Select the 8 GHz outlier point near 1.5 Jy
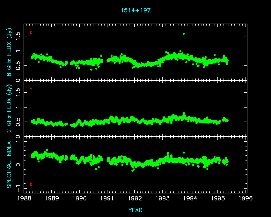This screenshot has height=217, width=271. [184, 34]
